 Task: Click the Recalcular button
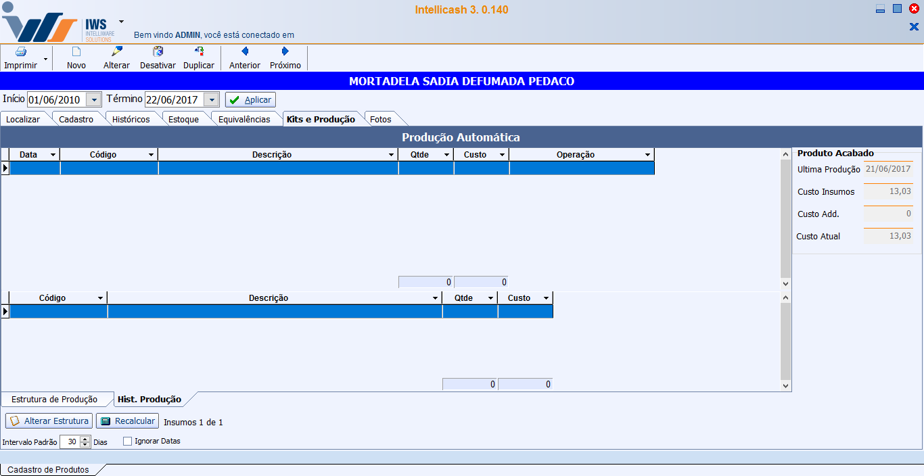click(x=127, y=421)
